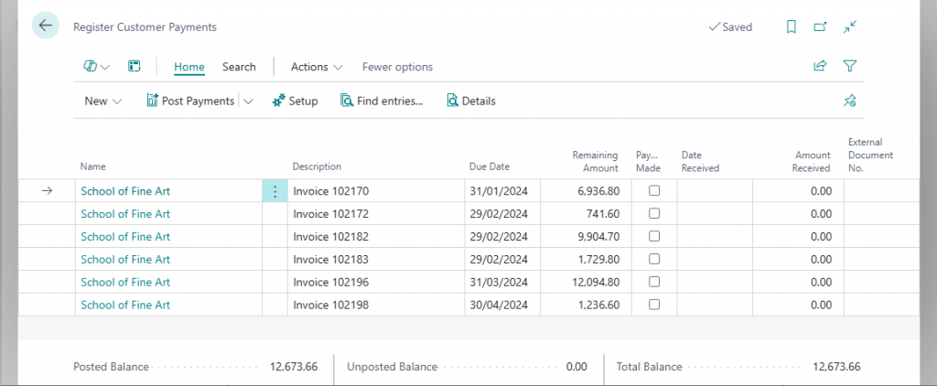Screen dimensions: 937x386
Task: Click the Date Received cell for Invoice 102183
Action: 714,260
